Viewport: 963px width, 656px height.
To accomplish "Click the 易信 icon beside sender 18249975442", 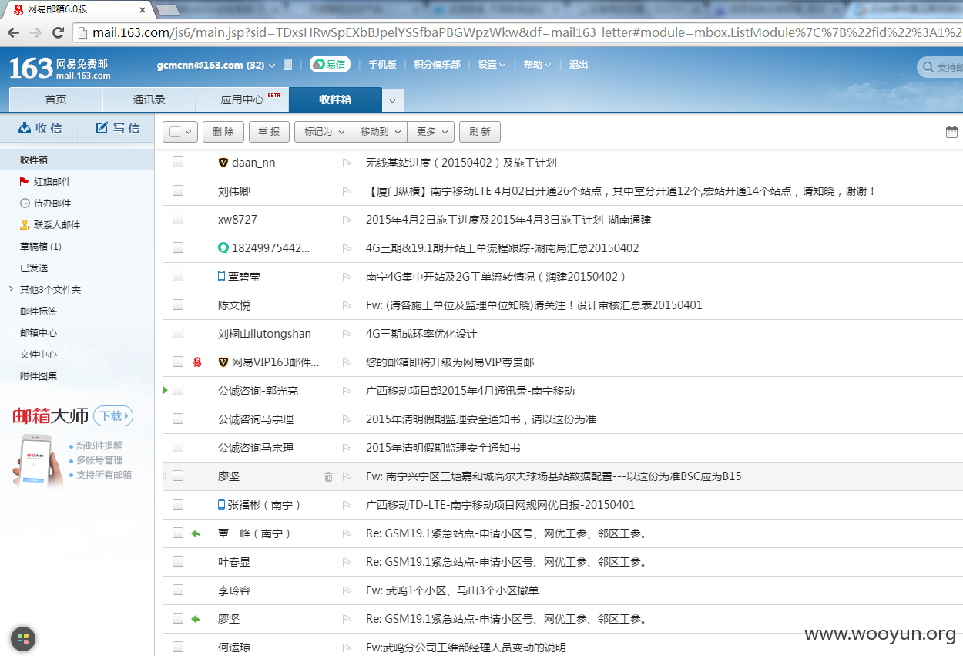I will (223, 248).
